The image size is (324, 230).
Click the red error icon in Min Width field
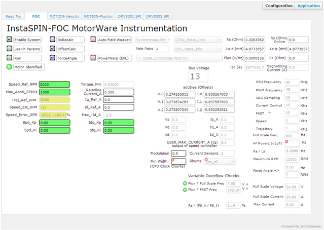tap(173, 160)
